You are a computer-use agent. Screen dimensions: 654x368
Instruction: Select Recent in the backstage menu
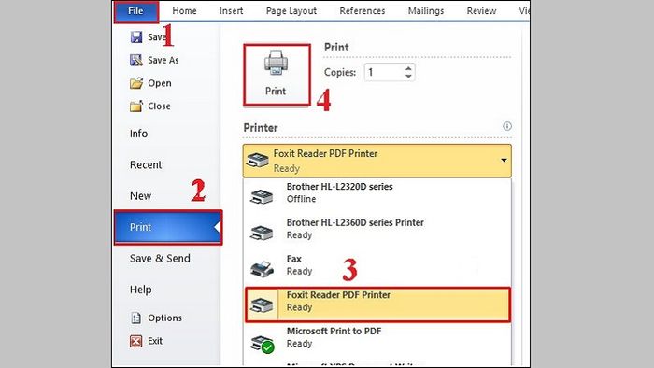click(x=146, y=164)
